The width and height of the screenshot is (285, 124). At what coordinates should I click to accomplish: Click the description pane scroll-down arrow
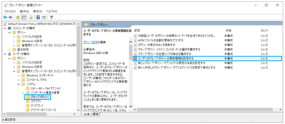[x=131, y=106]
